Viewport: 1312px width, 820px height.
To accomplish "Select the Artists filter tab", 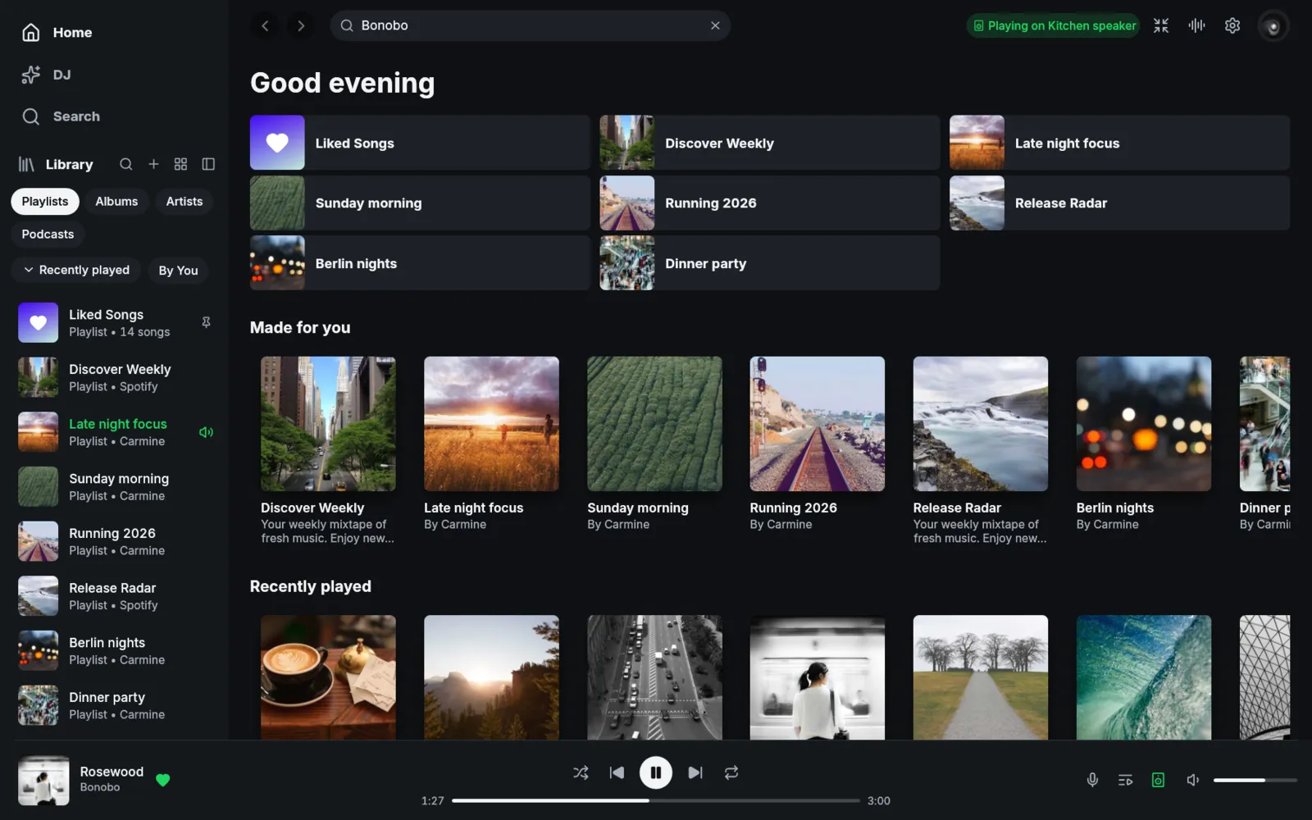I will (x=184, y=201).
